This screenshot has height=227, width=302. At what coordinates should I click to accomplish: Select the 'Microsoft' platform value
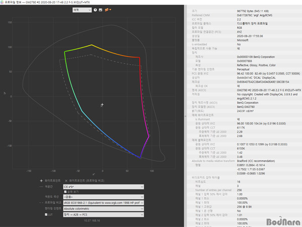pos(243,40)
